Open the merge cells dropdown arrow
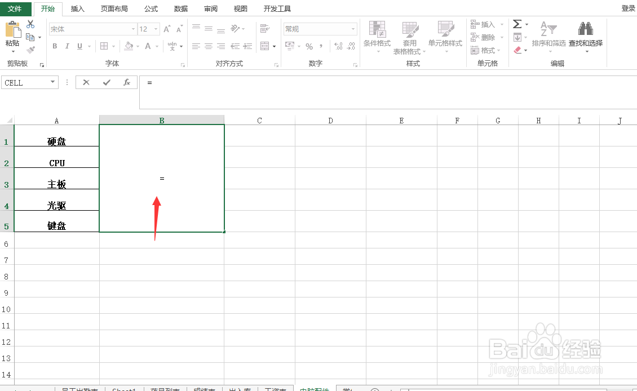637x391 pixels. click(x=274, y=46)
